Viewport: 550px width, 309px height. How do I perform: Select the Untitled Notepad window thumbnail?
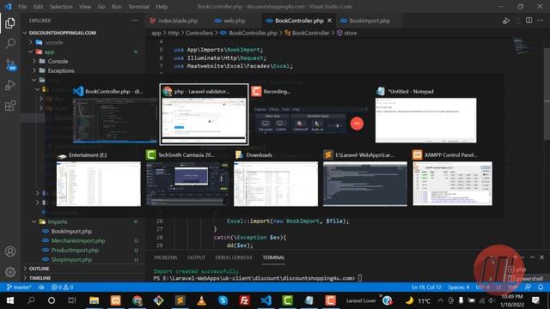point(426,116)
